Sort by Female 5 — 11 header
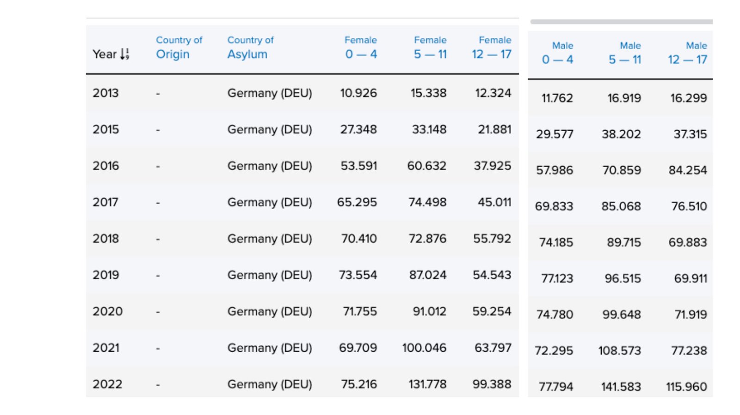Screen dimensions: 740x415 tap(430, 48)
